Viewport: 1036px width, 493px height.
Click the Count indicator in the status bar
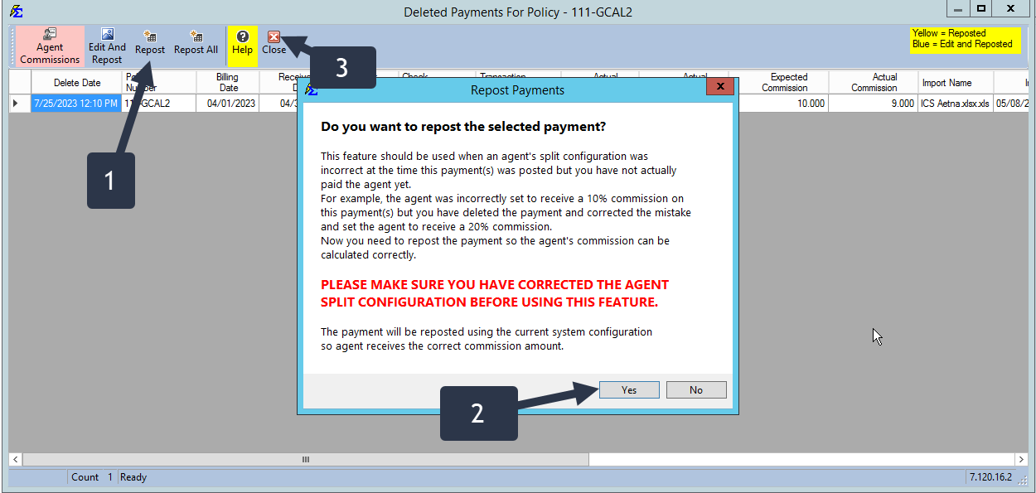[85, 477]
